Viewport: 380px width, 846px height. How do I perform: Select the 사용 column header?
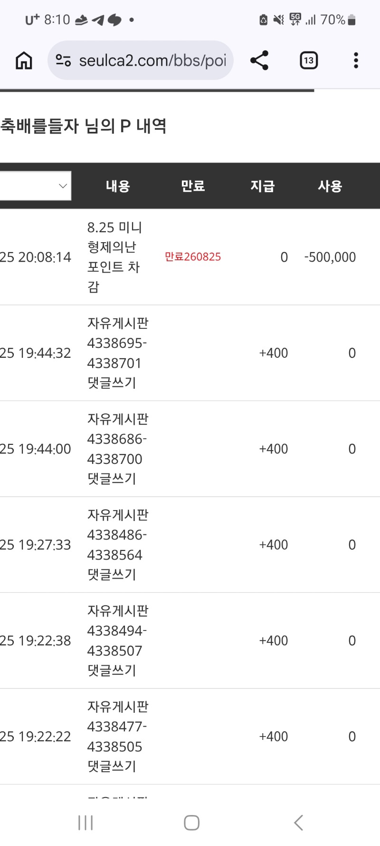pos(330,186)
